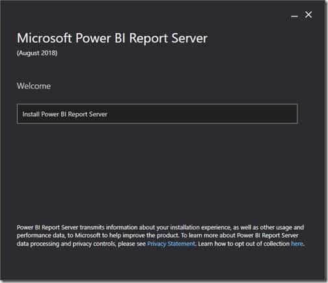Choose the Install Power BI Report Server box
Screen dimensions: 328x283
pos(157,114)
